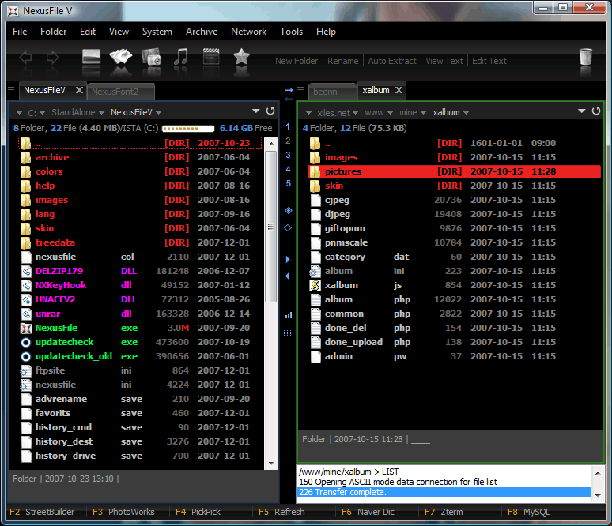
Task: Select the pictures folder row
Action: pyautogui.click(x=454, y=171)
